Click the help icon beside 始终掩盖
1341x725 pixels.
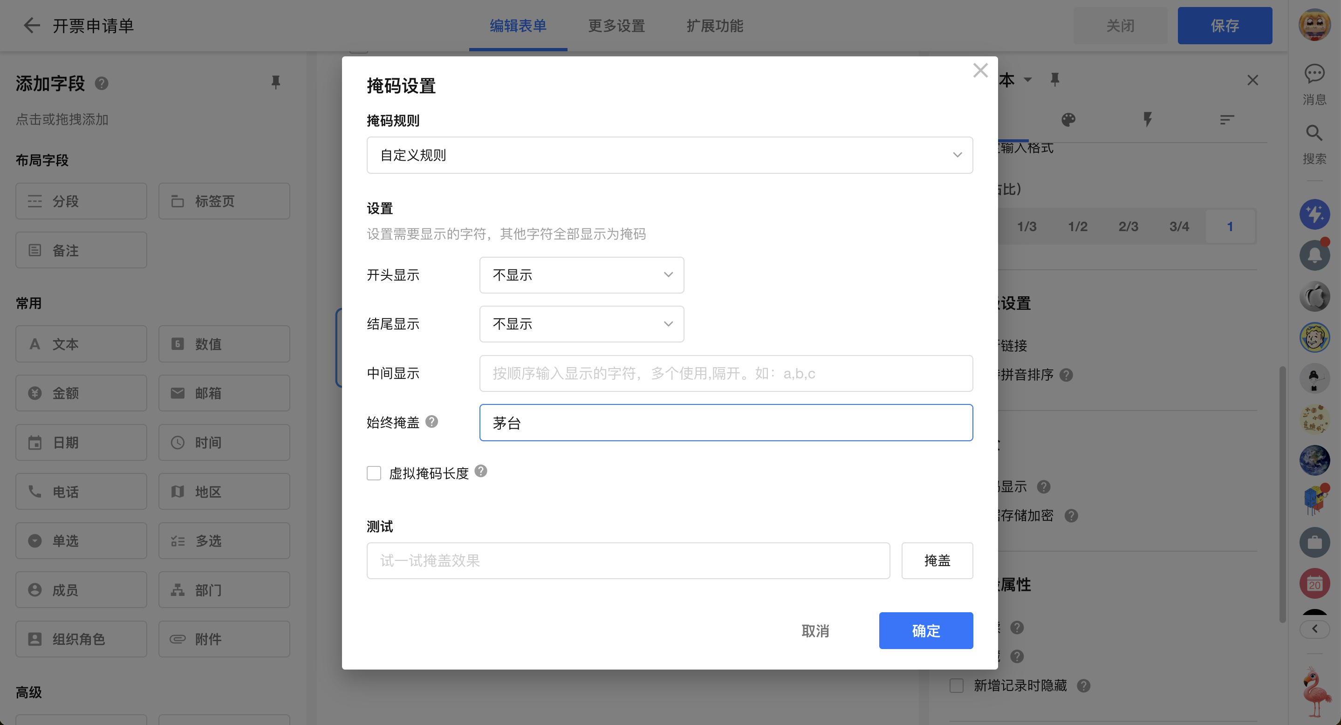(431, 422)
